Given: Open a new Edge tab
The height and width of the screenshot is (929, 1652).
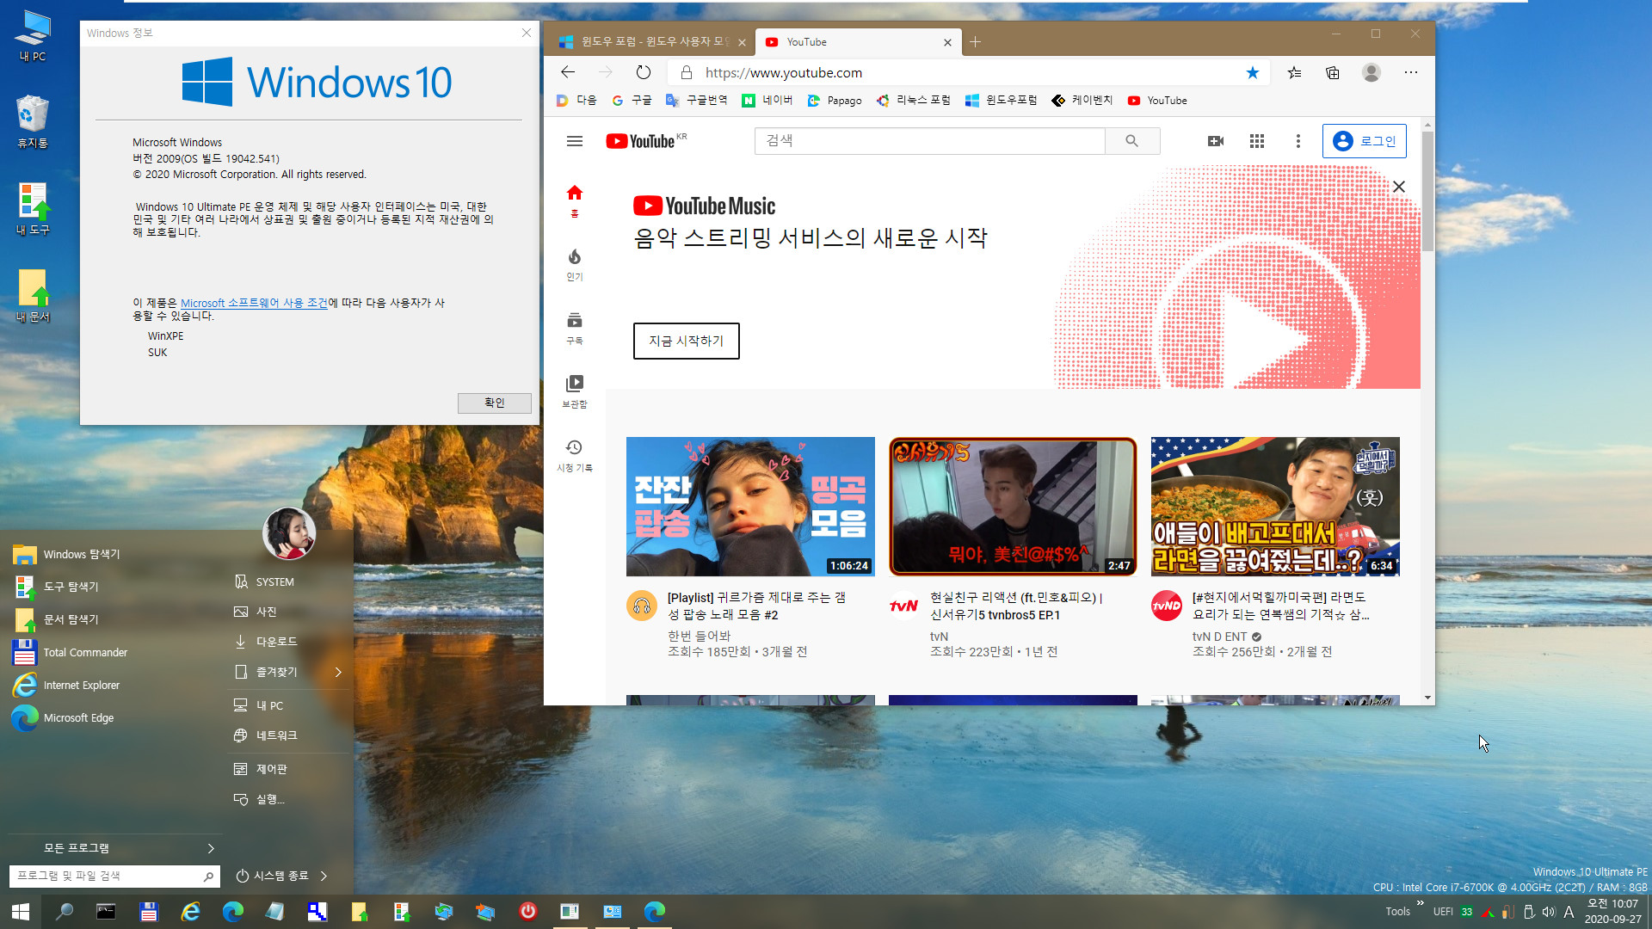Looking at the screenshot, I should (975, 41).
